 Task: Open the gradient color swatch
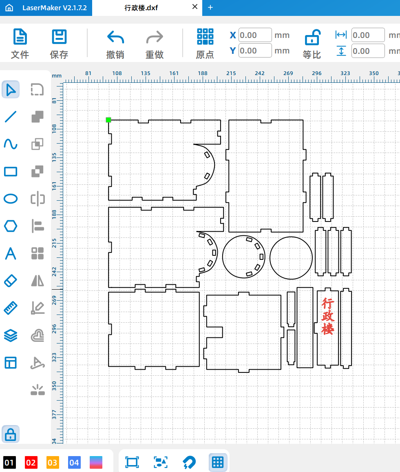point(96,462)
